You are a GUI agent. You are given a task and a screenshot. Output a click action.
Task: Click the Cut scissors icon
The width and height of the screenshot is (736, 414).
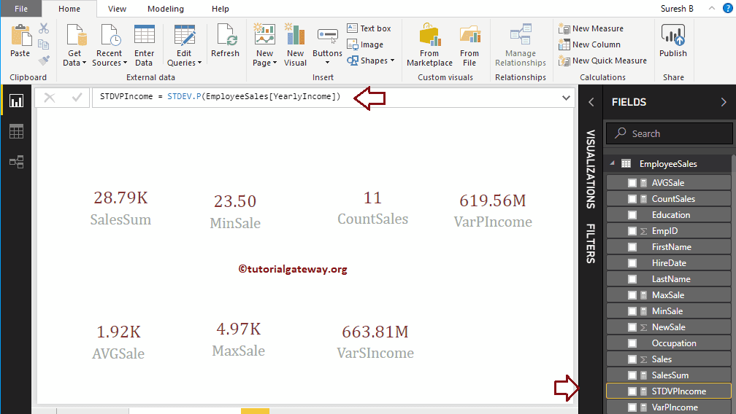coord(44,28)
